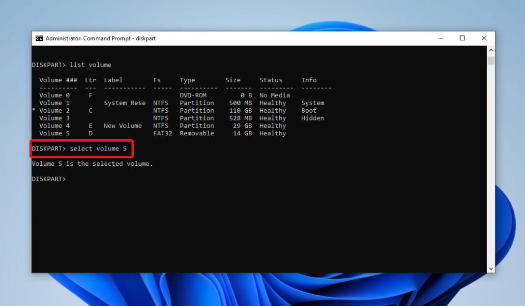Click the Boot info label on Volume 2
This screenshot has height=306, width=525.
[x=308, y=110]
